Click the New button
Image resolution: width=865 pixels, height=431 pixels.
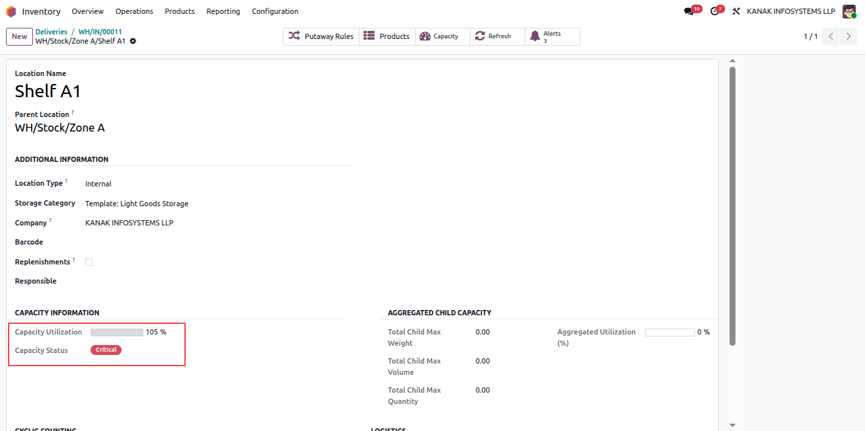coord(19,36)
